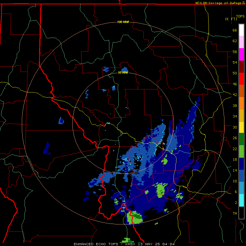This screenshot has width=246, height=246.
Task: Click the 66 legend value
Action: (235, 30)
